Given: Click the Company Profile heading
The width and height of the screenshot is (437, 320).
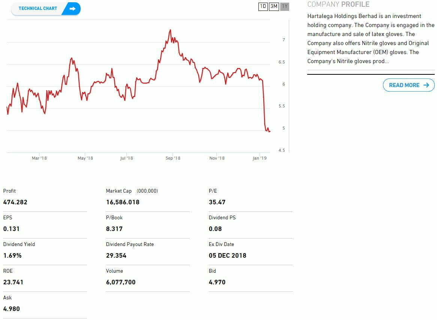Looking at the screenshot, I should click(x=338, y=5).
